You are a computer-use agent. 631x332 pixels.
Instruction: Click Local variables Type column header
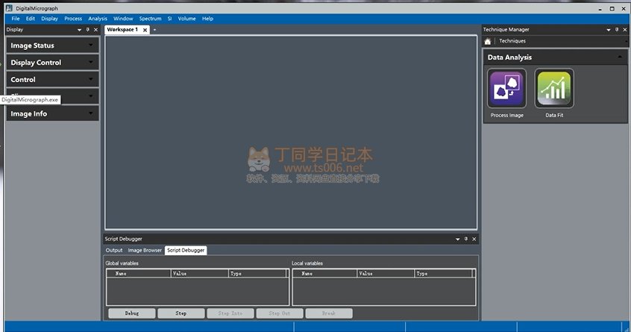point(443,273)
